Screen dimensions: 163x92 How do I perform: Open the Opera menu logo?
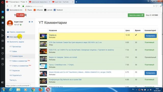coord(3,2)
